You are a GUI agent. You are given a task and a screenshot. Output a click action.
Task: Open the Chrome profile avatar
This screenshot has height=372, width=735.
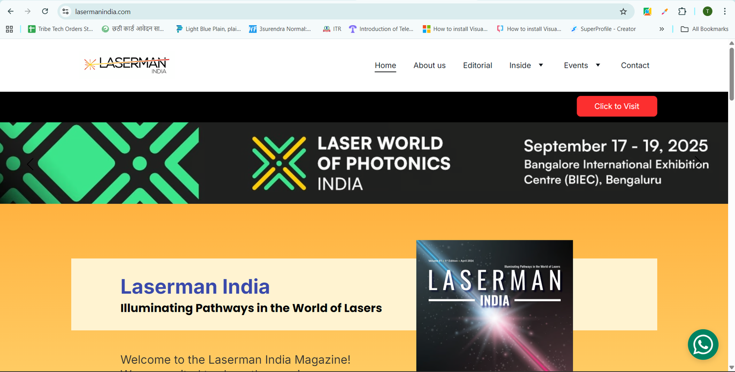707,11
